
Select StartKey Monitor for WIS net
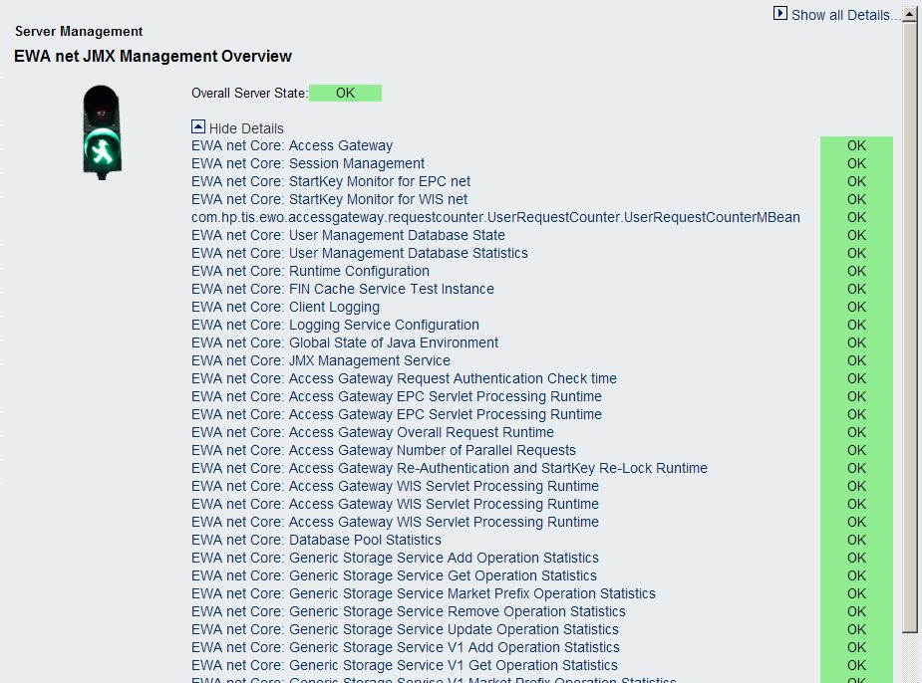point(329,199)
